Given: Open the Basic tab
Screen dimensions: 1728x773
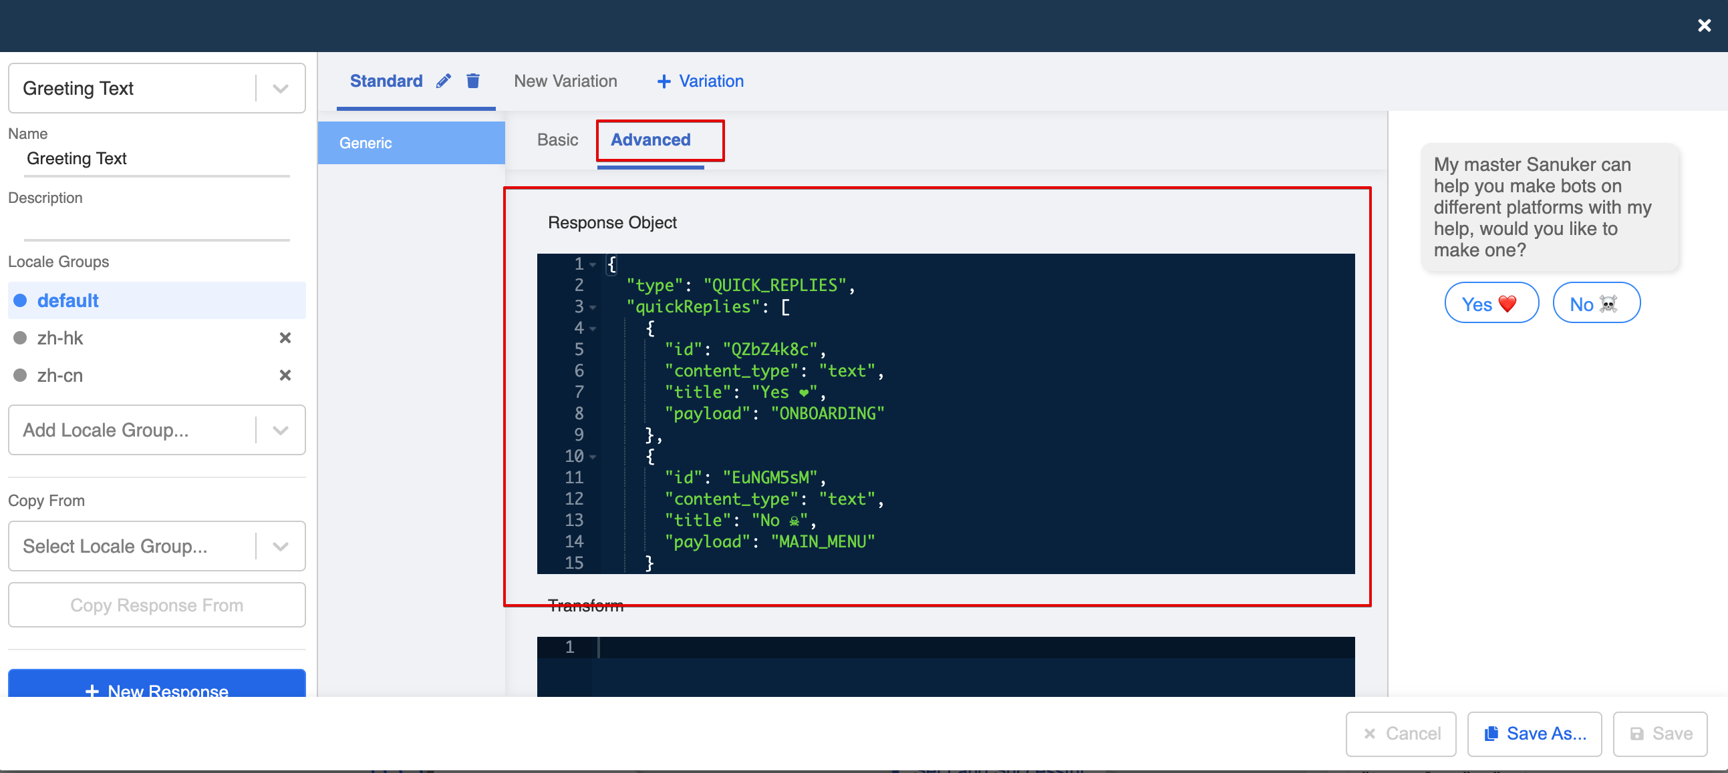Looking at the screenshot, I should click(557, 140).
